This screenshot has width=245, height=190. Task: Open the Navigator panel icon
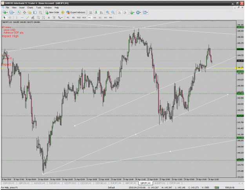point(29,12)
